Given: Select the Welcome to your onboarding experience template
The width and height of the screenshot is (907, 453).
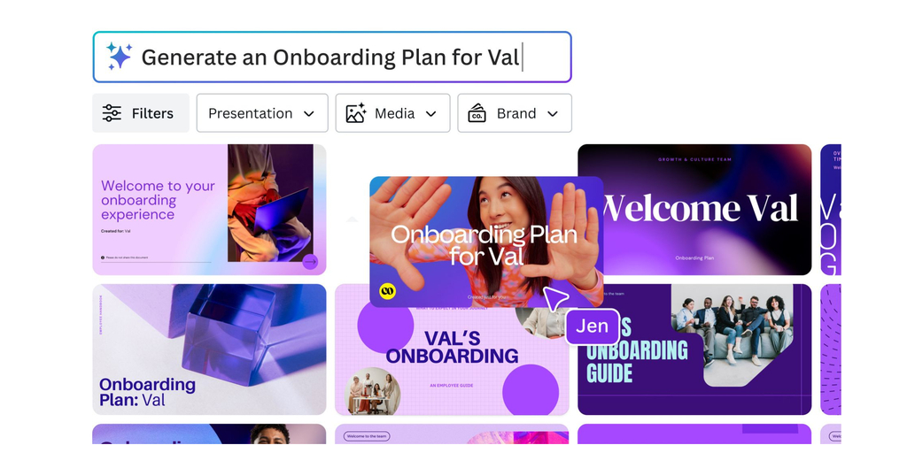Looking at the screenshot, I should pos(209,210).
